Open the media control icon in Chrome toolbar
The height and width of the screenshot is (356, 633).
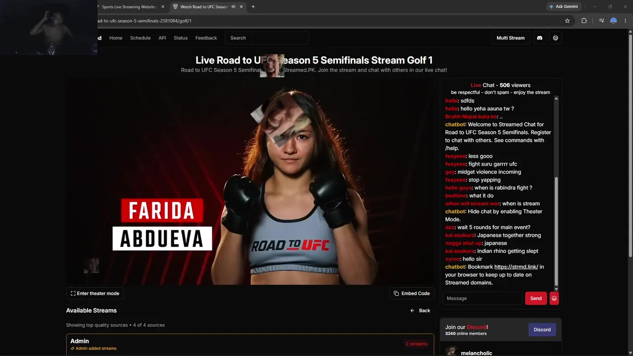click(x=601, y=21)
